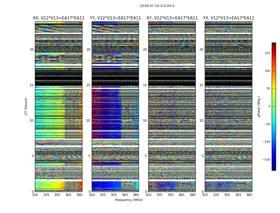
Task: Select the XX panel title
Action: pyautogui.click(x=58, y=18)
